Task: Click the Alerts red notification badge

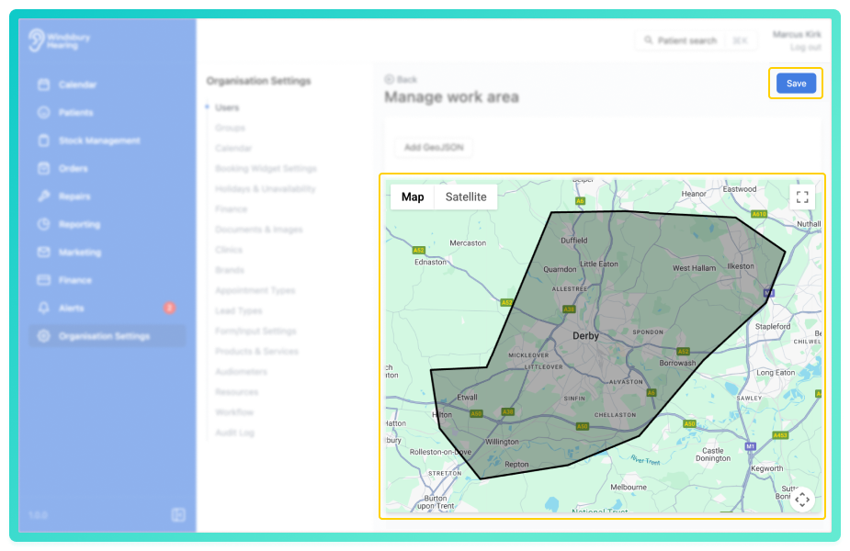Action: pos(169,308)
